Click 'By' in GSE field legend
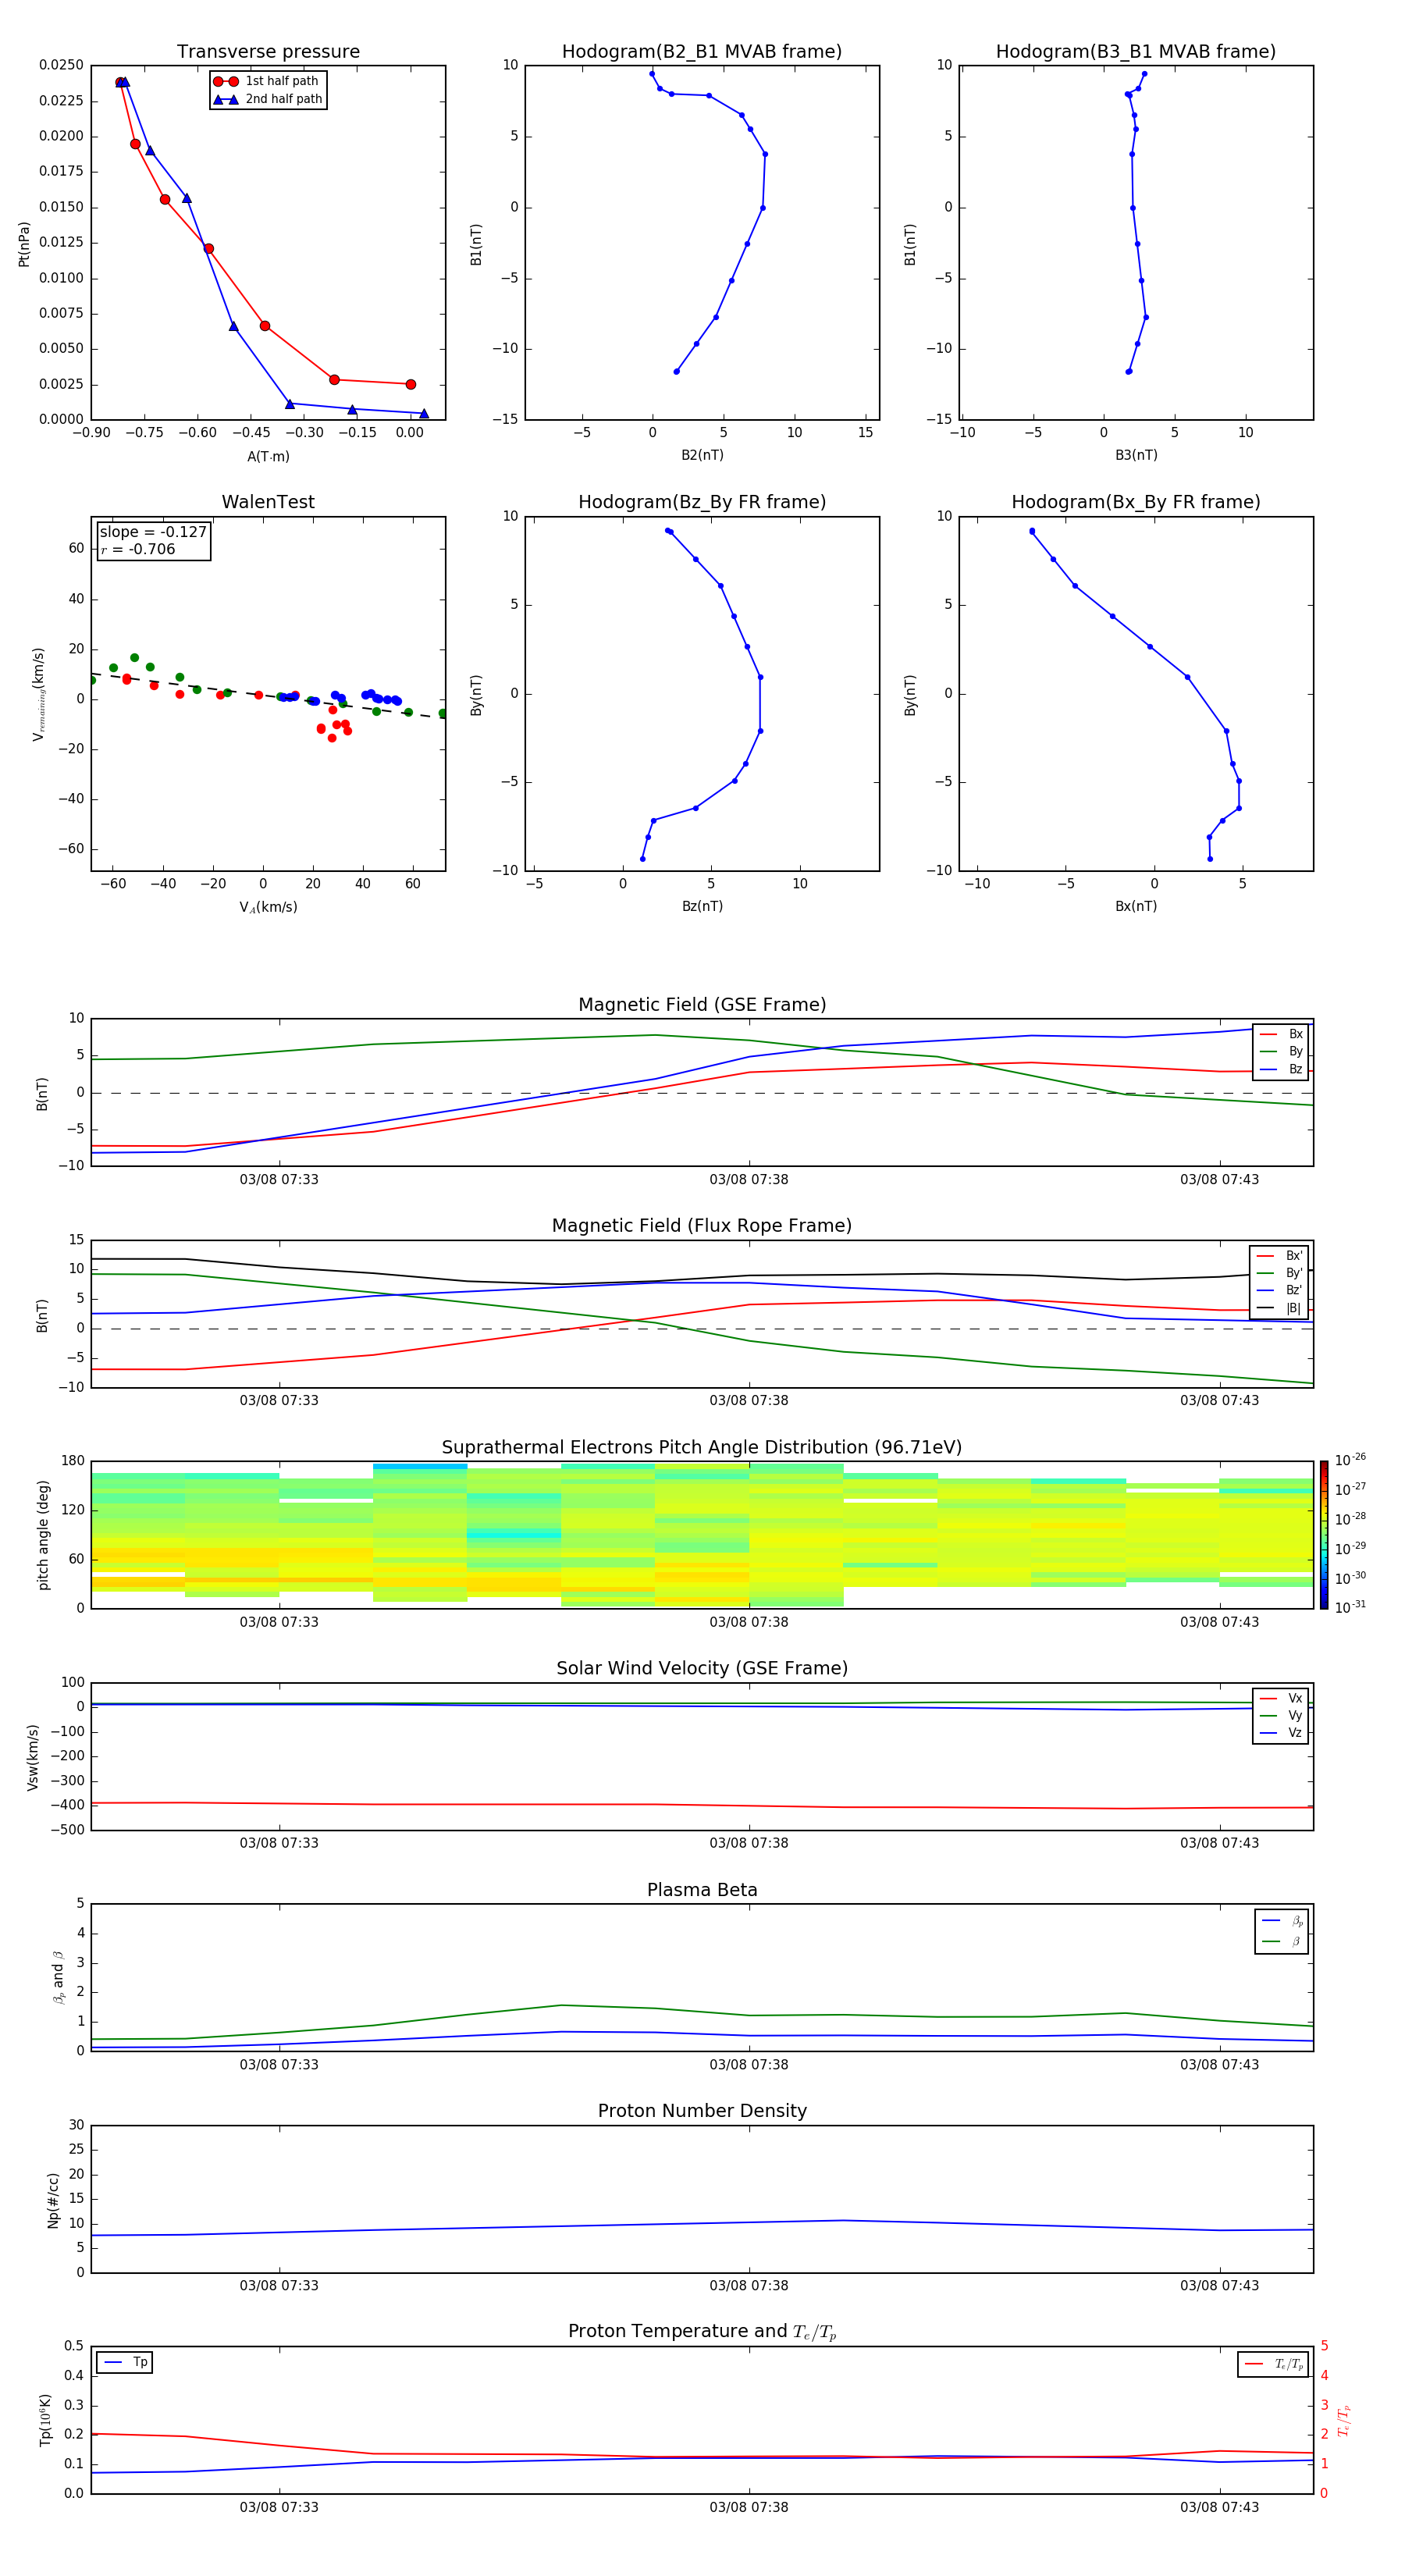The image size is (1405, 2576). coord(1296,1052)
